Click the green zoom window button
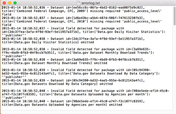The width and height of the screenshot is (176, 114). (x=15, y=3)
